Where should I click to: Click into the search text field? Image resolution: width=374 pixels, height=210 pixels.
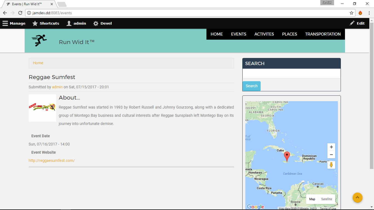[291, 74]
